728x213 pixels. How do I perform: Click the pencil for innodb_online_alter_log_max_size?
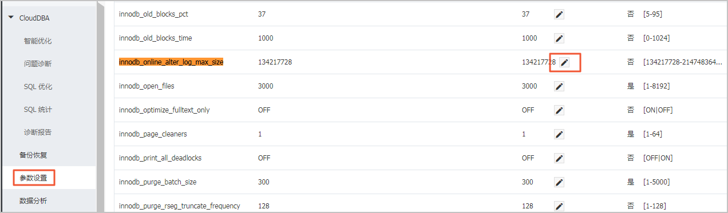click(564, 62)
